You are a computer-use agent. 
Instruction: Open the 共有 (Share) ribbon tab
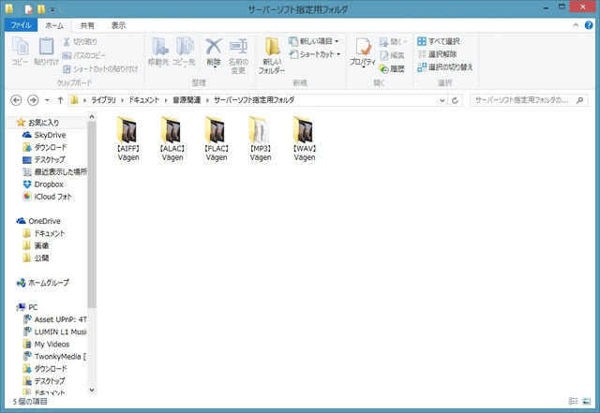(87, 25)
